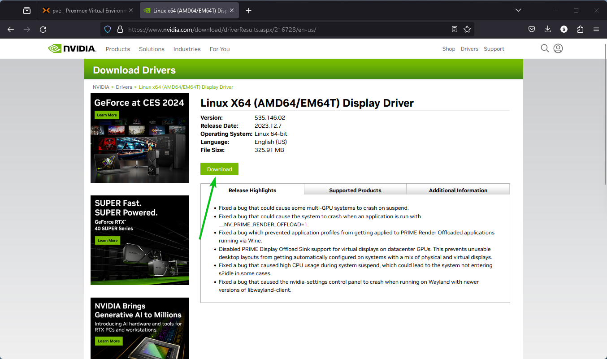Search the NVIDIA site with magnifier icon

[x=545, y=48]
